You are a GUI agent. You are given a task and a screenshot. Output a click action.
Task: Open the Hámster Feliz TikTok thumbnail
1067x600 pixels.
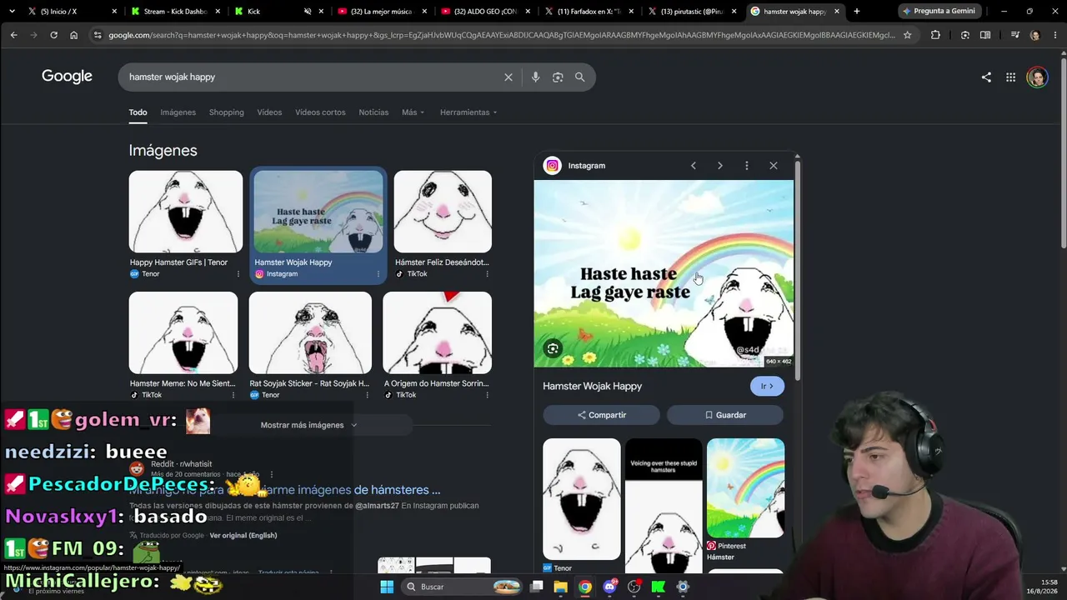click(443, 212)
